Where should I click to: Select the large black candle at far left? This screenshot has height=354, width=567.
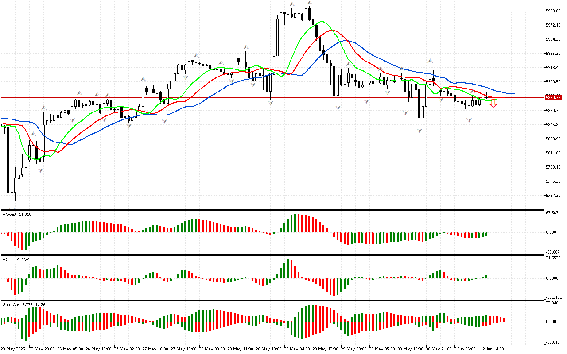pos(8,159)
